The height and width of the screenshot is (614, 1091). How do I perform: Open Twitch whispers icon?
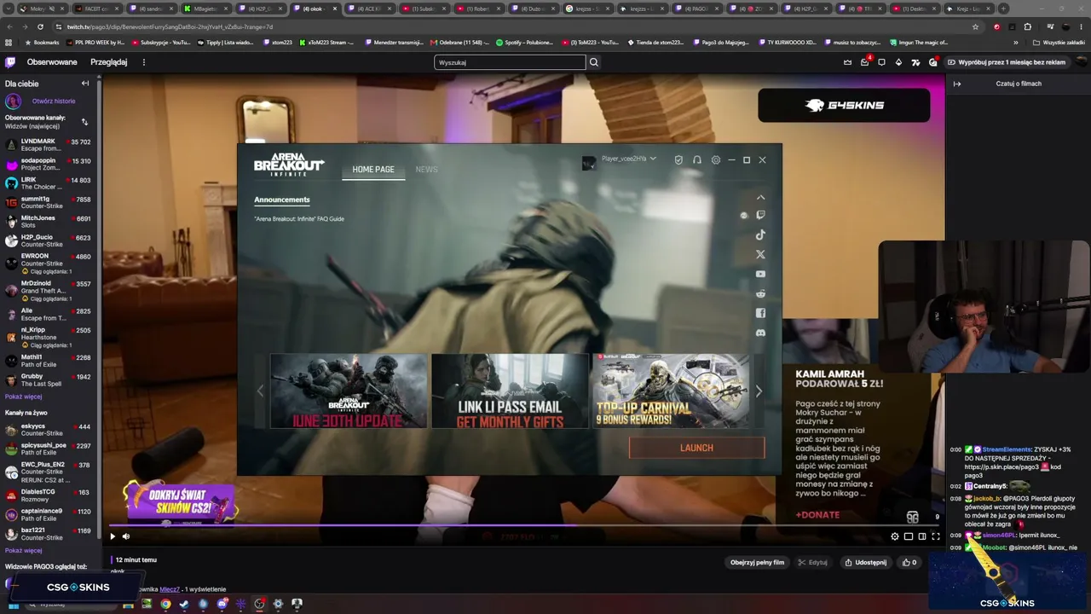[881, 62]
